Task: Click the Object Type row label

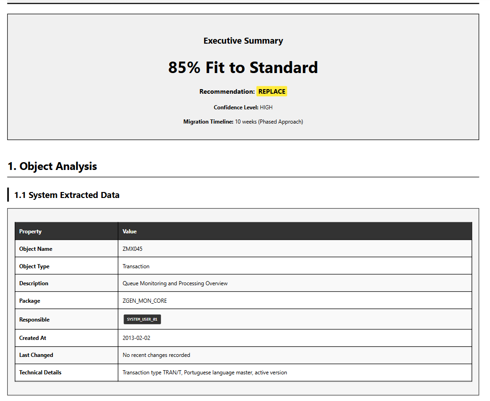Action: [34, 266]
